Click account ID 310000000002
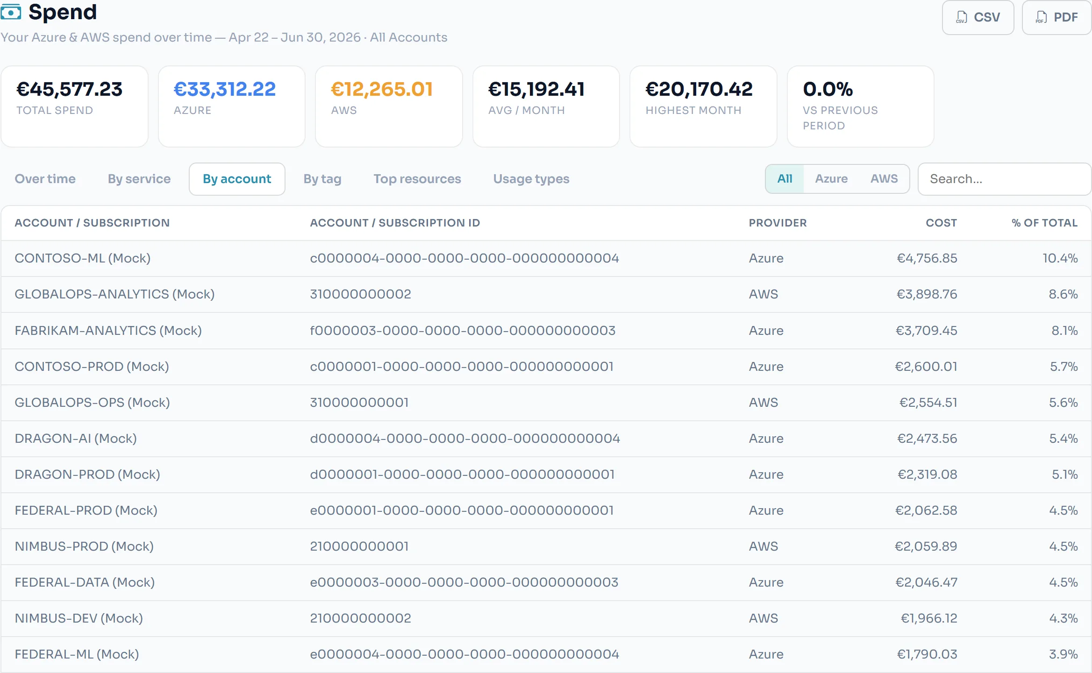The width and height of the screenshot is (1092, 673). coord(360,294)
